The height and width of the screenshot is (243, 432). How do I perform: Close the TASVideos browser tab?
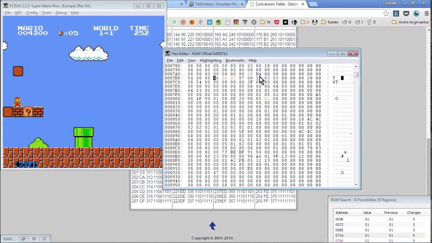242,4
